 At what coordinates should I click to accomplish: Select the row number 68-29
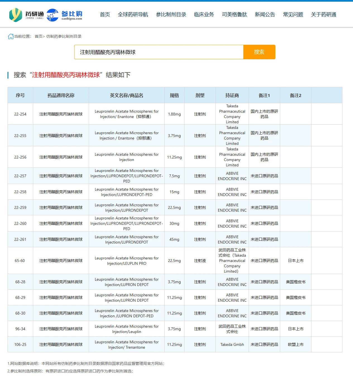pyautogui.click(x=20, y=297)
